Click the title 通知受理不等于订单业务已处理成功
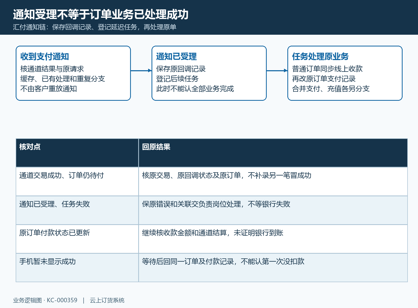 [x=101, y=14]
